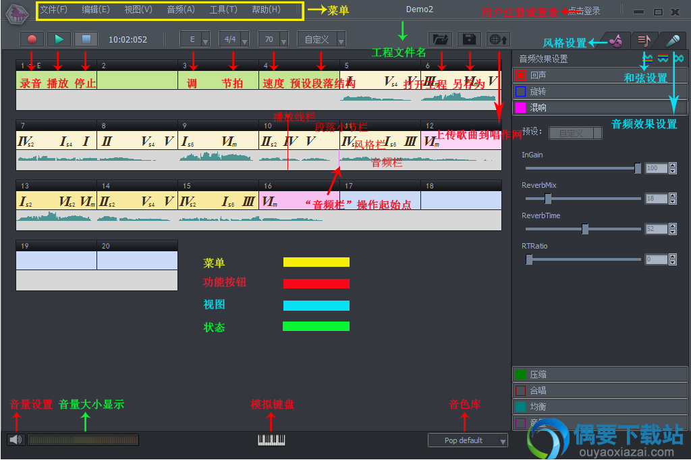Open the 文件(F) menu
This screenshot has width=691, height=460.
point(54,9)
